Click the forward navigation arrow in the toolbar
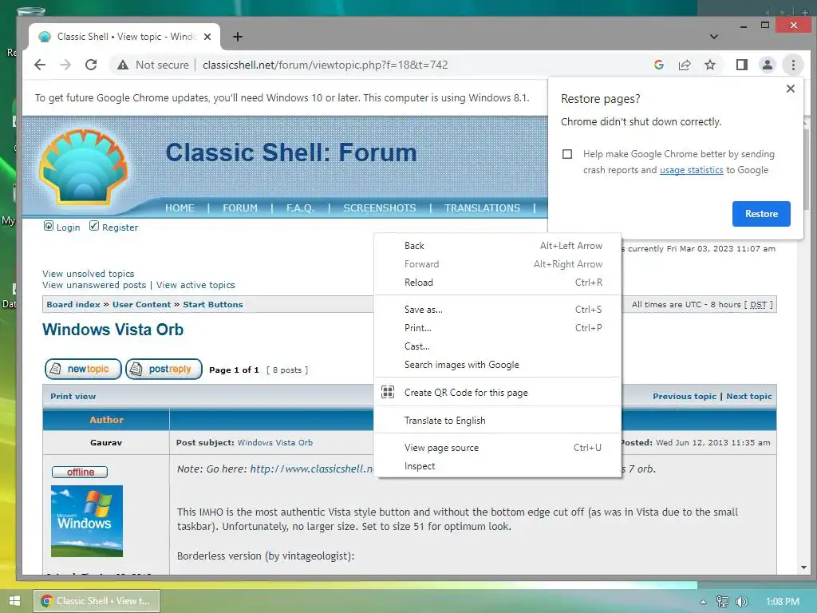The height and width of the screenshot is (613, 817). pos(65,65)
